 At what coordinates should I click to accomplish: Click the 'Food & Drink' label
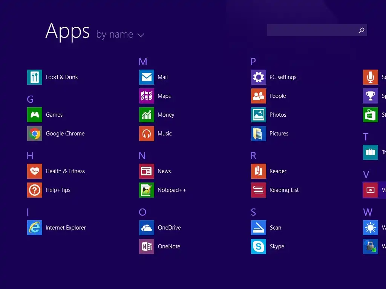pos(62,77)
